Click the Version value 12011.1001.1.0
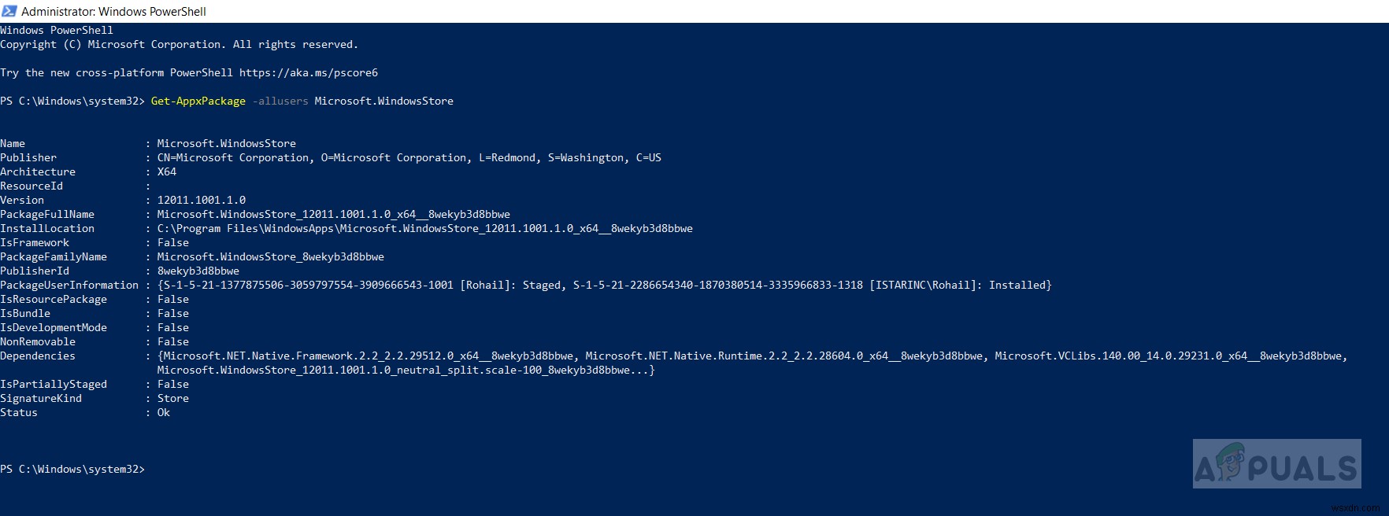Screen dimensions: 1389x516 click(201, 200)
